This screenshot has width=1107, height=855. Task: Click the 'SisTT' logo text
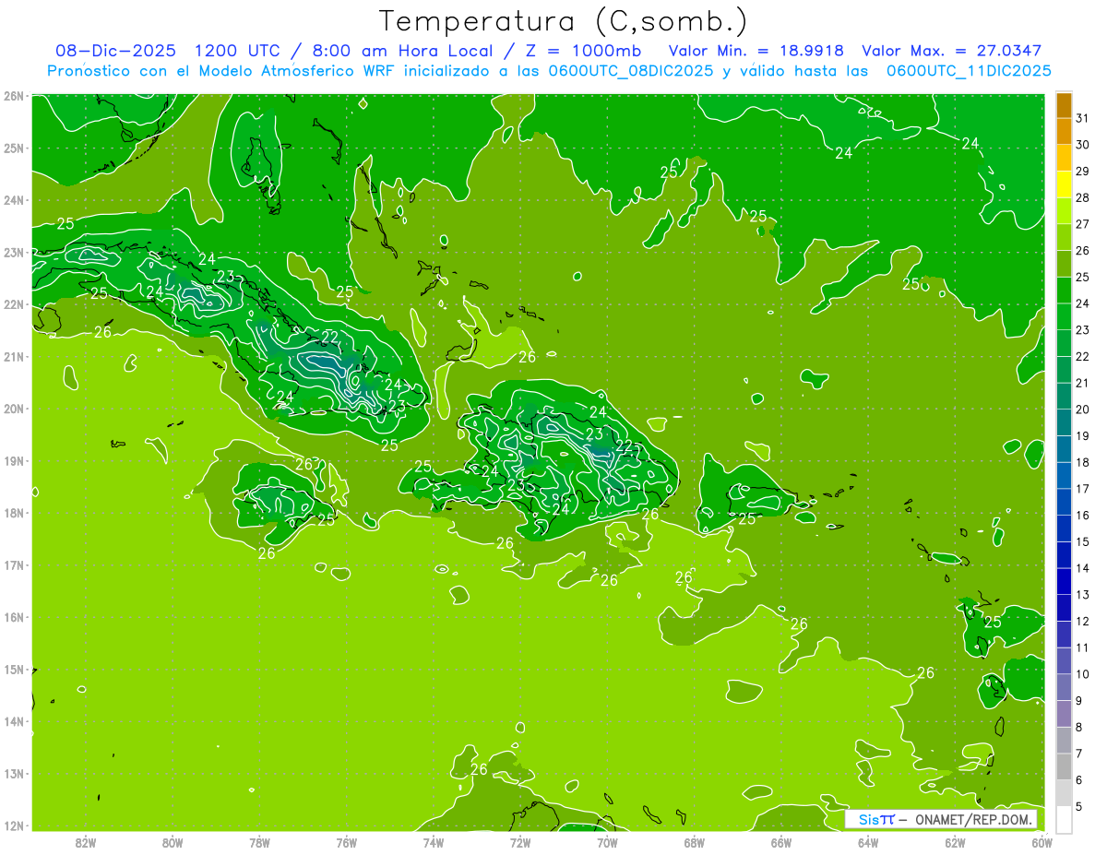(876, 820)
